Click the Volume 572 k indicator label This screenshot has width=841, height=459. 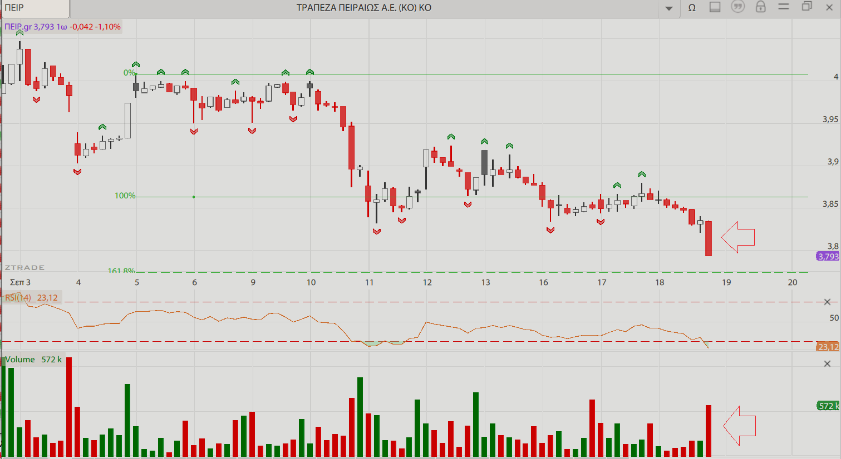click(x=33, y=360)
